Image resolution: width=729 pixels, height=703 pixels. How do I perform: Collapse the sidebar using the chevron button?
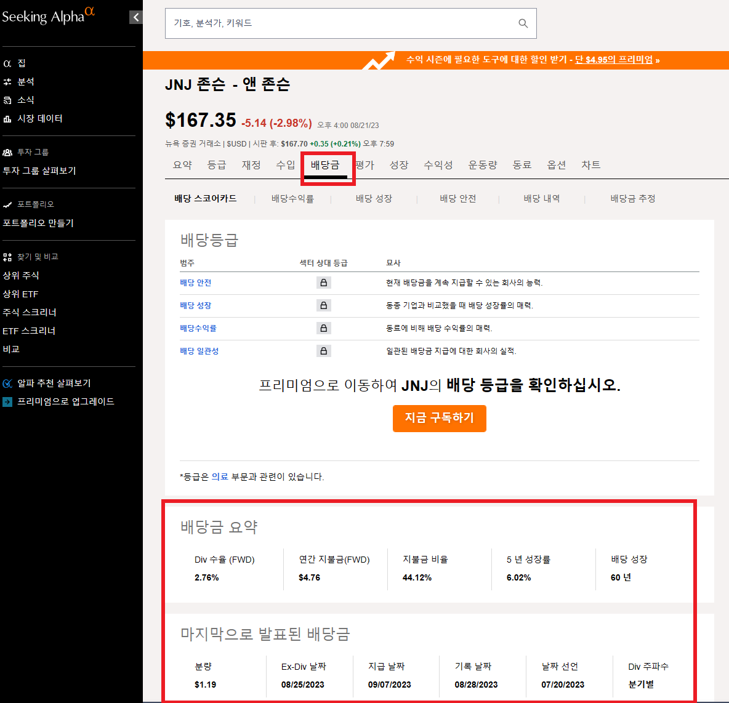click(135, 17)
